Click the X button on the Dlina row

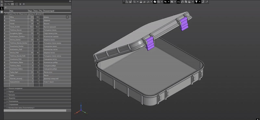tap(67, 17)
